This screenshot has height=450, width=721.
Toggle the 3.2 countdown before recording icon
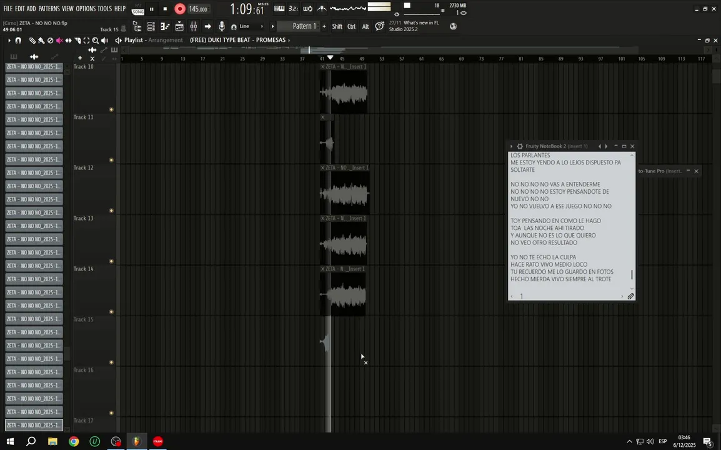[x=293, y=9]
